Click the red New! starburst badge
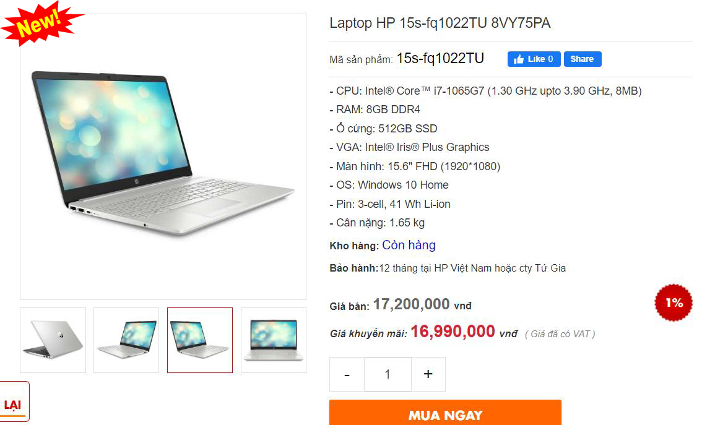The height and width of the screenshot is (425, 715). point(40,23)
